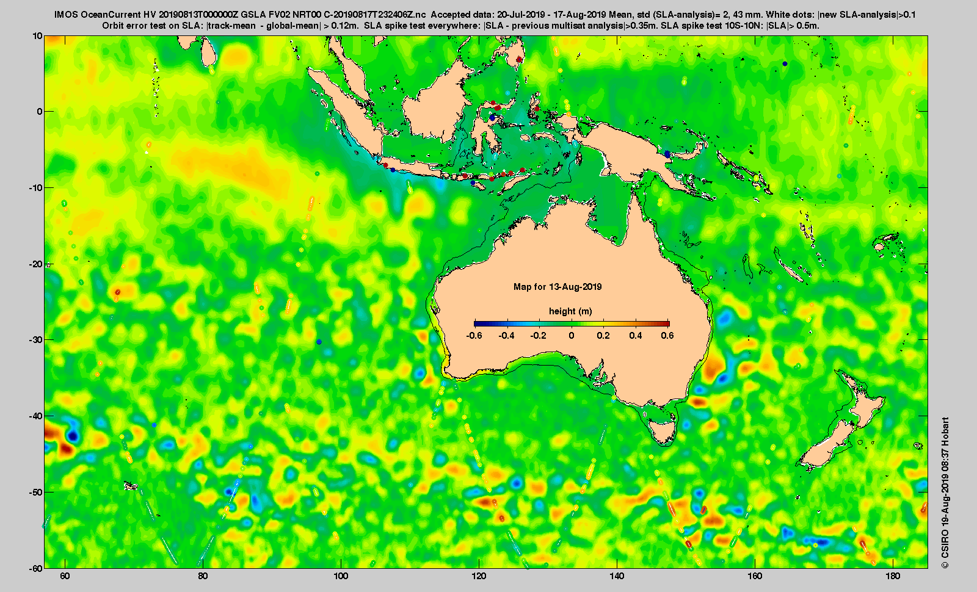Click longitude axis label 120
The image size is (977, 592).
[x=479, y=576]
